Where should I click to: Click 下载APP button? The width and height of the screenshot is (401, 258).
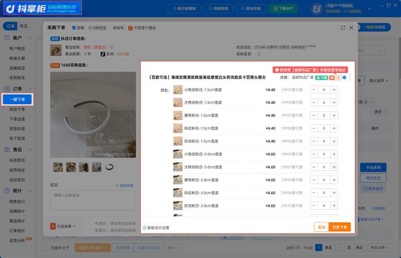point(283,8)
